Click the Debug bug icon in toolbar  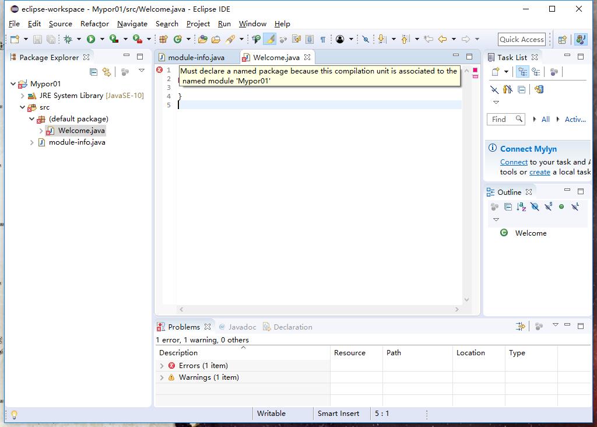pyautogui.click(x=68, y=39)
